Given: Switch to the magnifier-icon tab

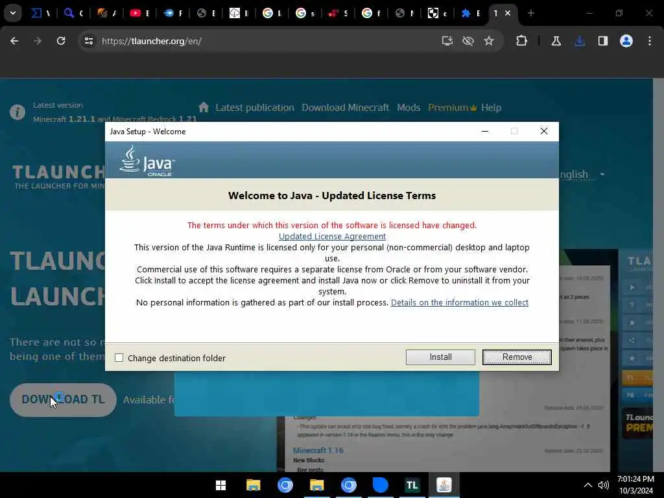Looking at the screenshot, I should [73, 13].
